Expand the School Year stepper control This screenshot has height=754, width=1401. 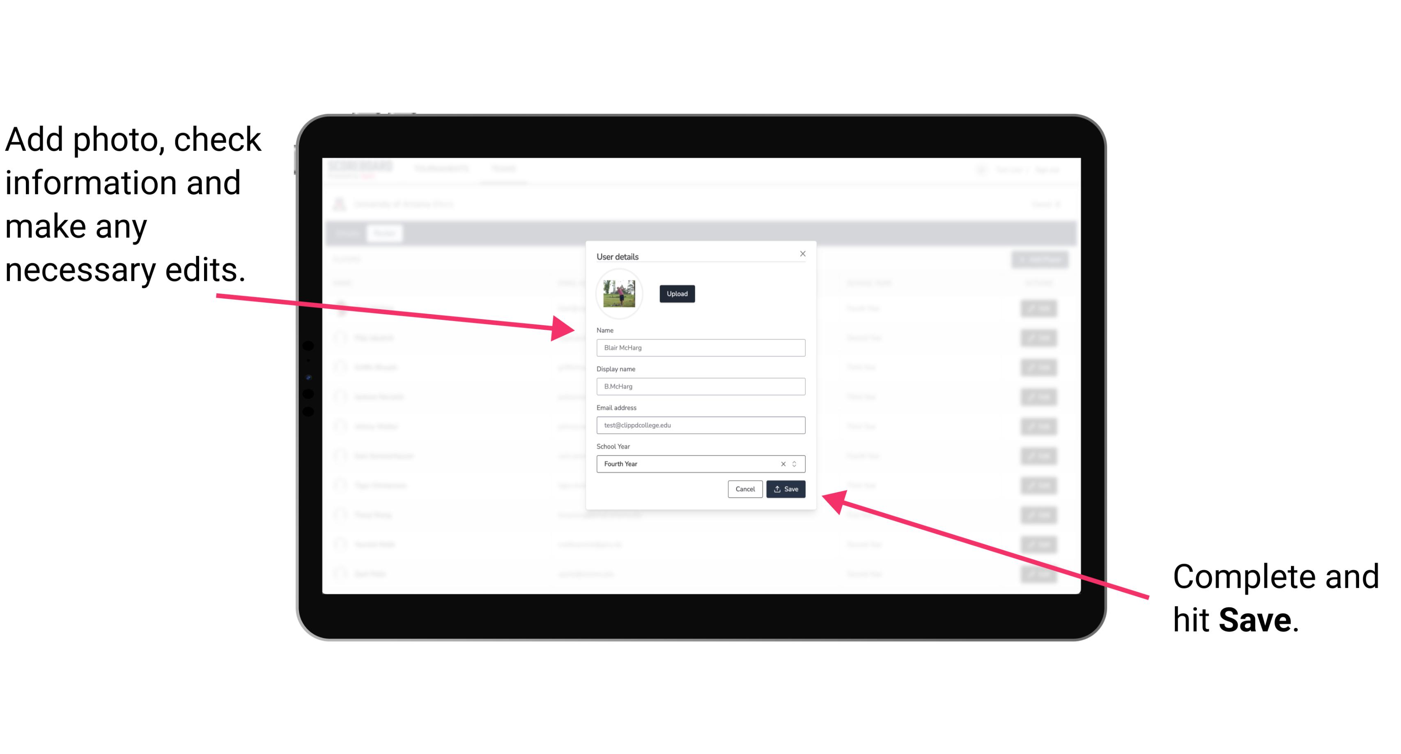point(797,463)
